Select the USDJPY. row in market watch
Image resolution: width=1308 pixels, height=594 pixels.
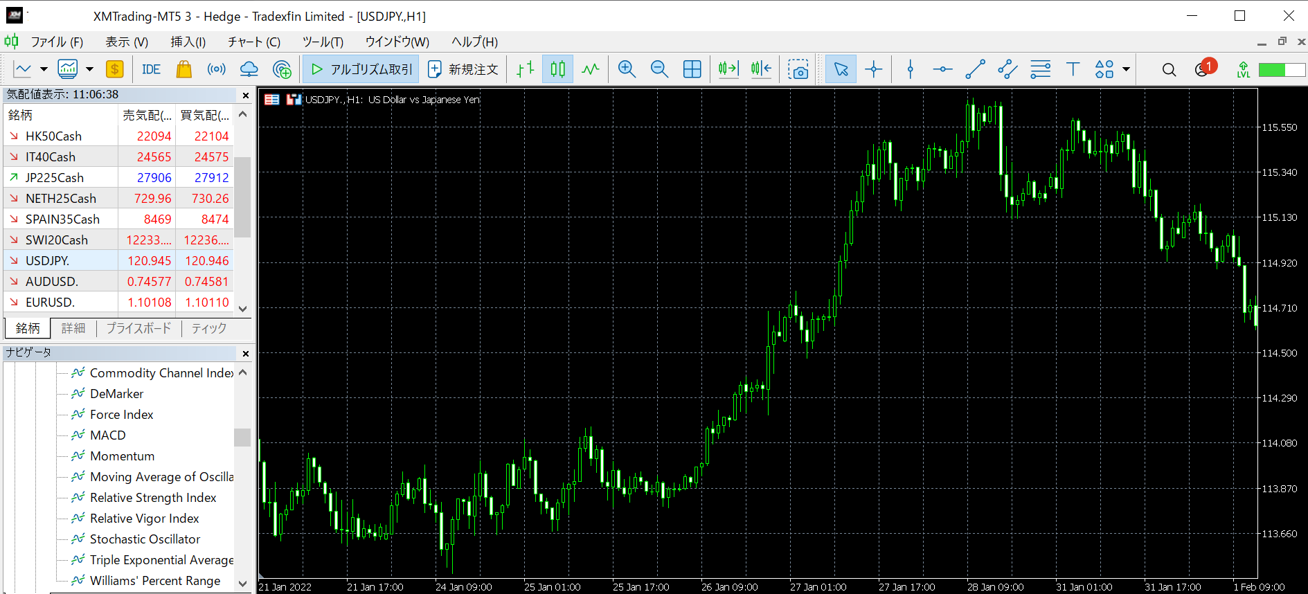pos(118,261)
